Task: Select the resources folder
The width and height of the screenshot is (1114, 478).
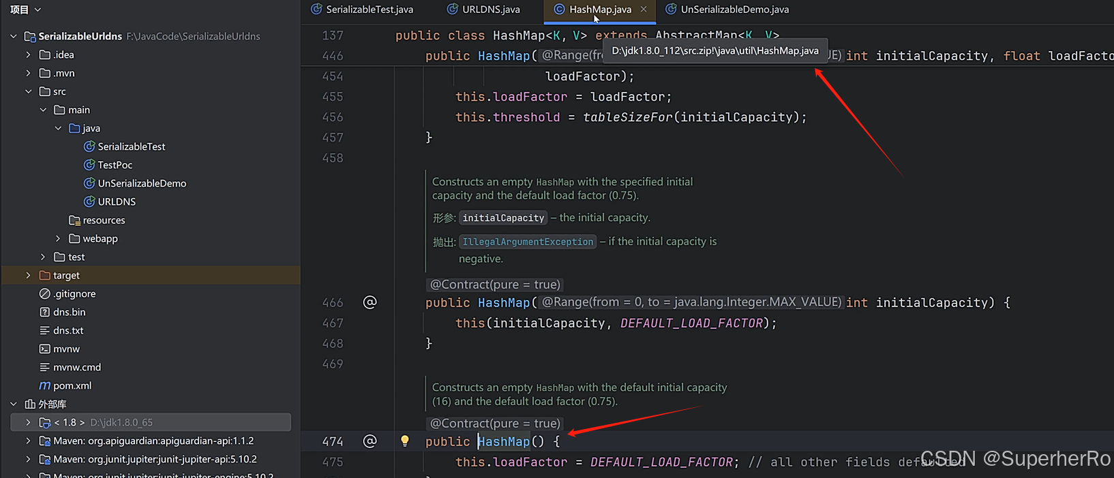Action: 104,220
